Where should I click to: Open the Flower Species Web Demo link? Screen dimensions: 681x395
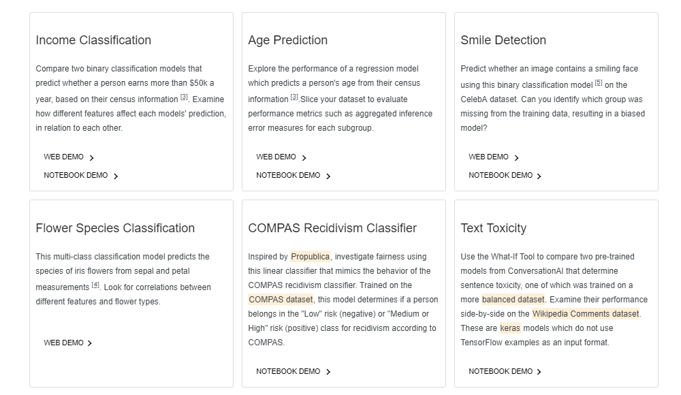[x=63, y=343]
